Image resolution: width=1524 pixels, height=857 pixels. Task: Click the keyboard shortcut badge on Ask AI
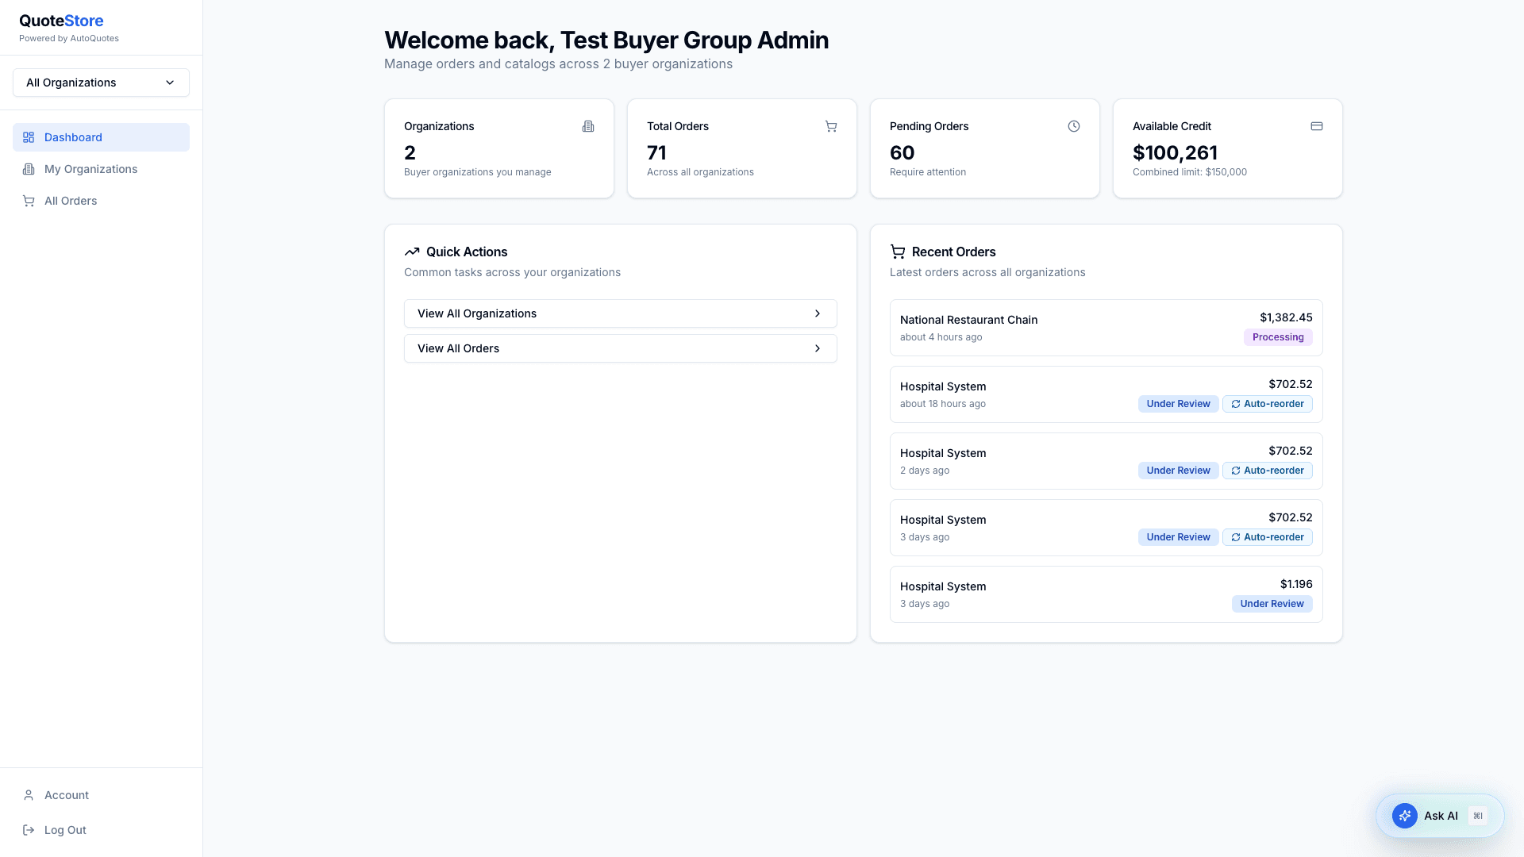click(1478, 816)
